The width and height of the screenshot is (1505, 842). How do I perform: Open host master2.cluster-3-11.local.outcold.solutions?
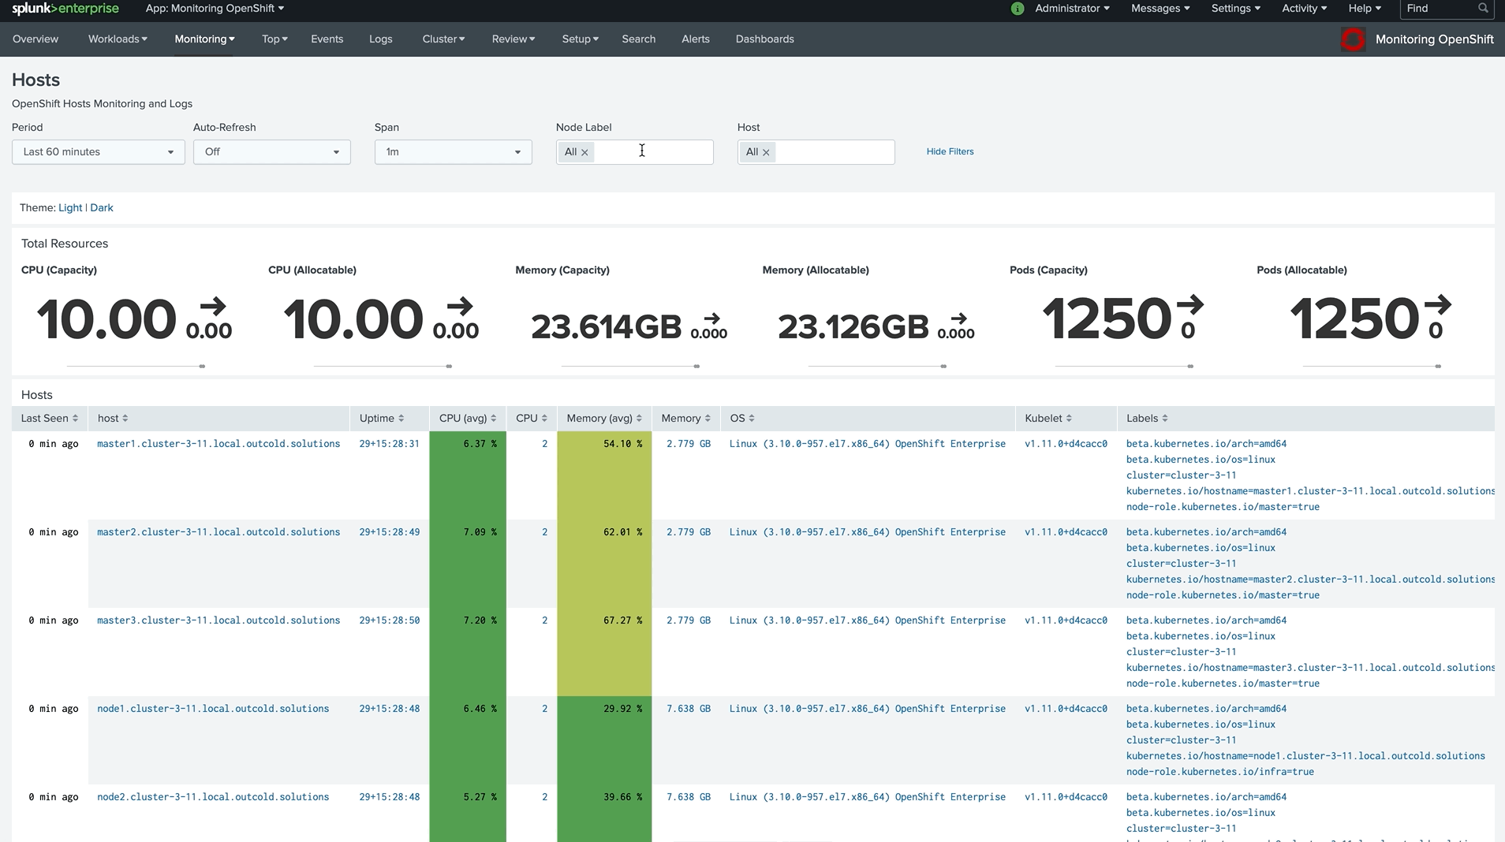coord(218,532)
